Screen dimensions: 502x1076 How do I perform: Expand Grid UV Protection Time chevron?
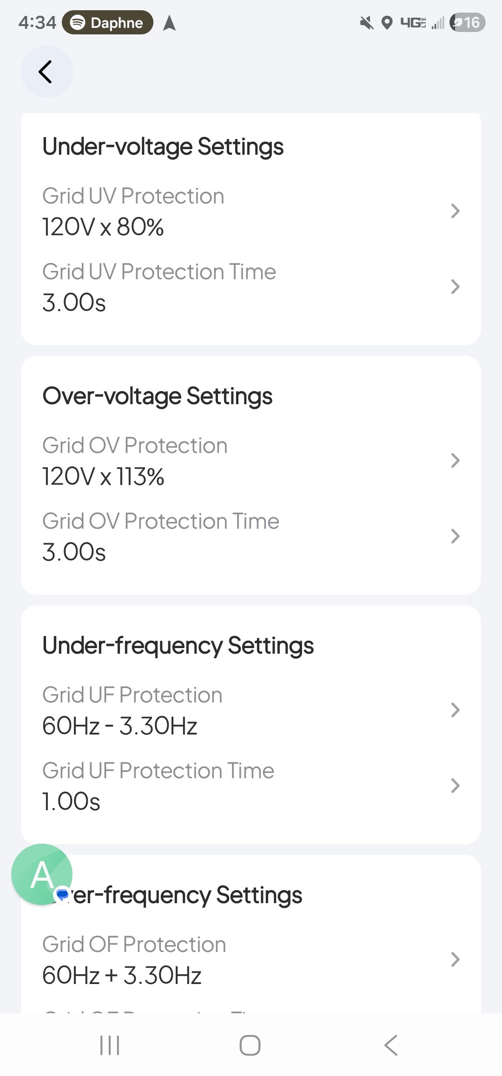click(x=455, y=287)
